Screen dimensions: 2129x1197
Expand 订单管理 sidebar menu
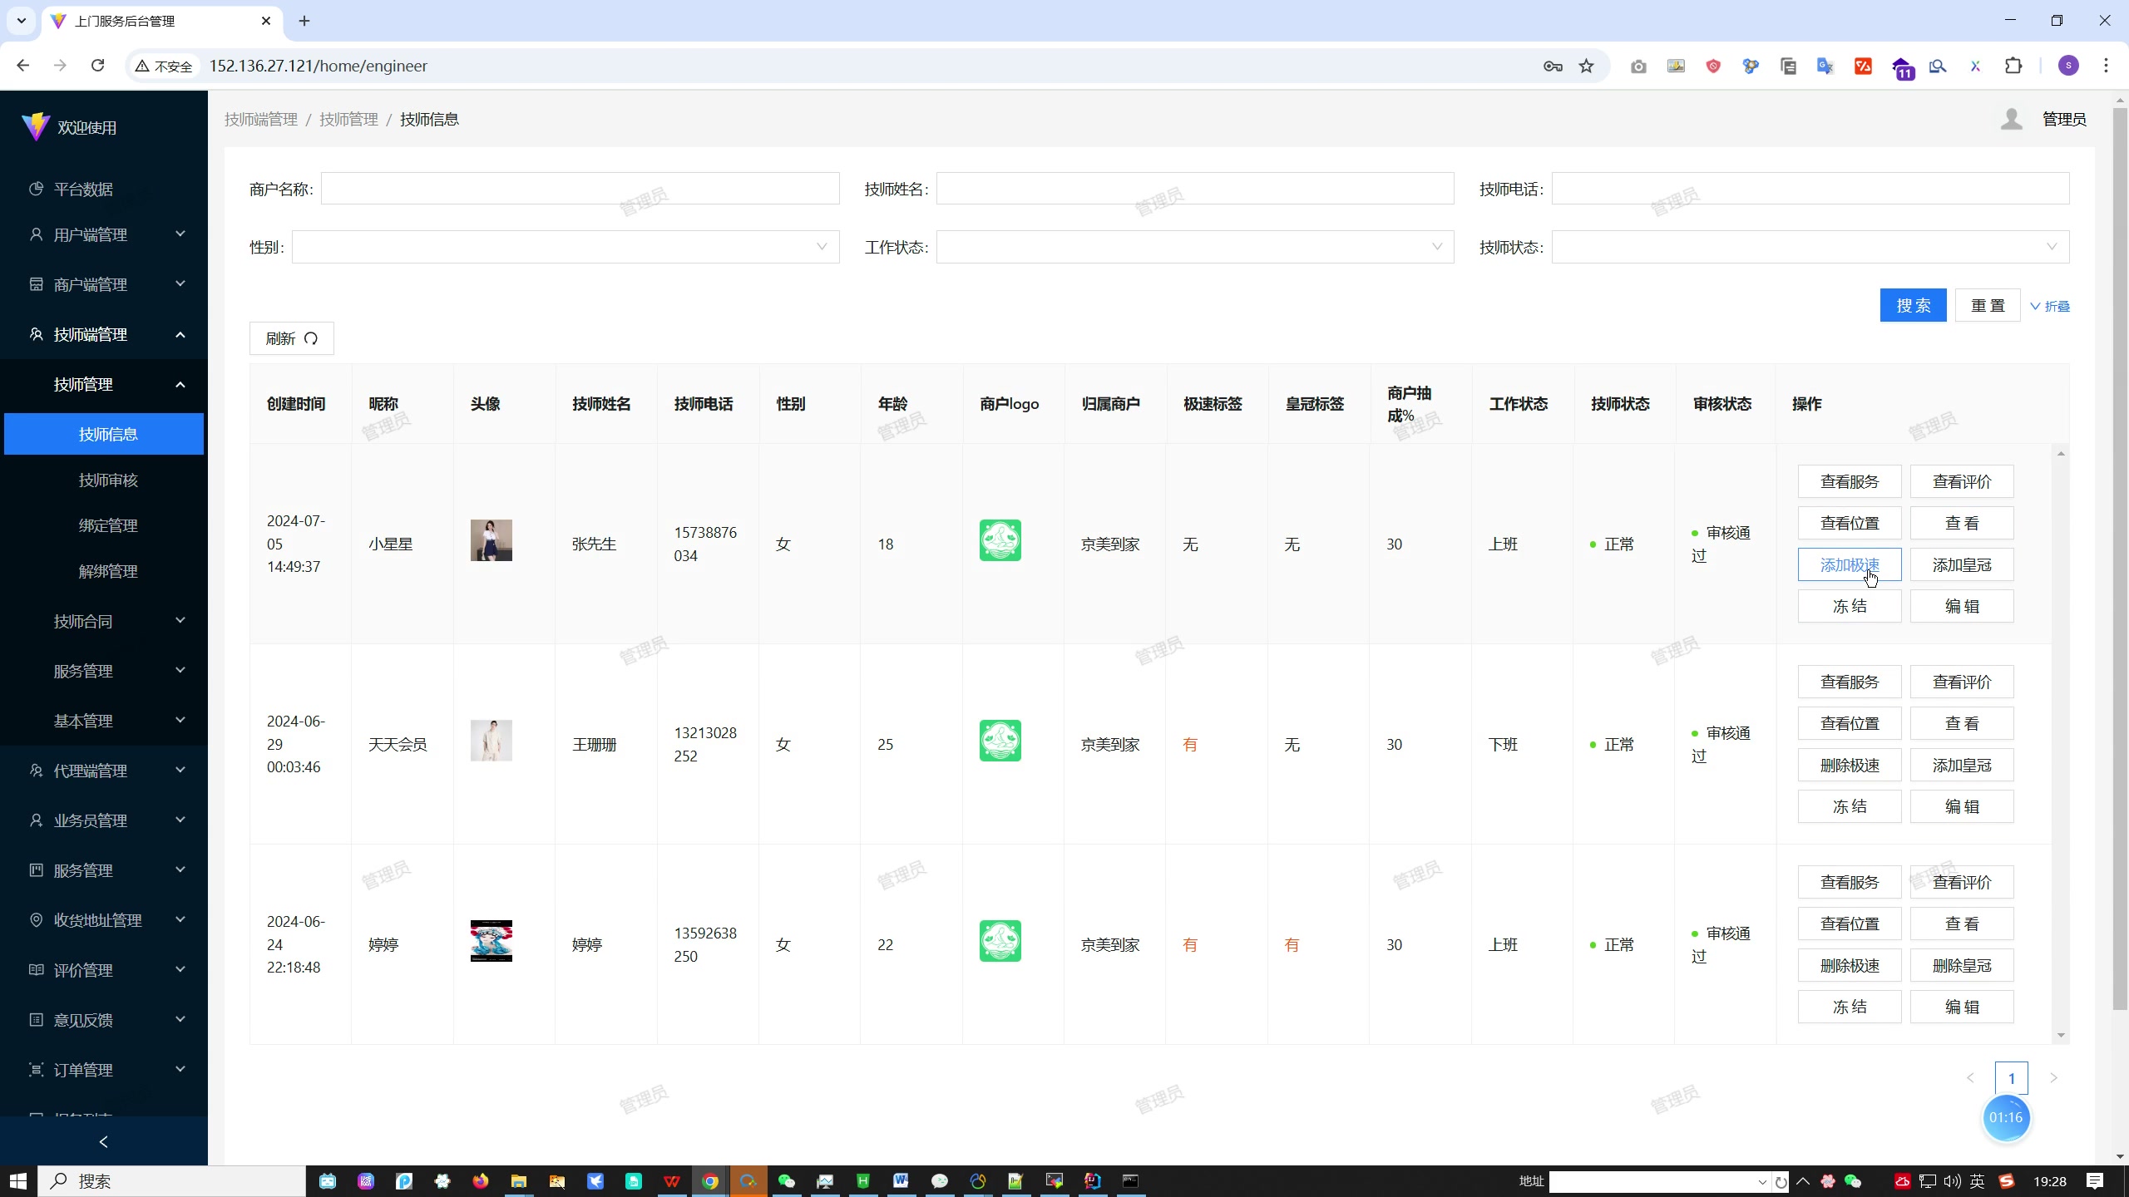coord(104,1070)
